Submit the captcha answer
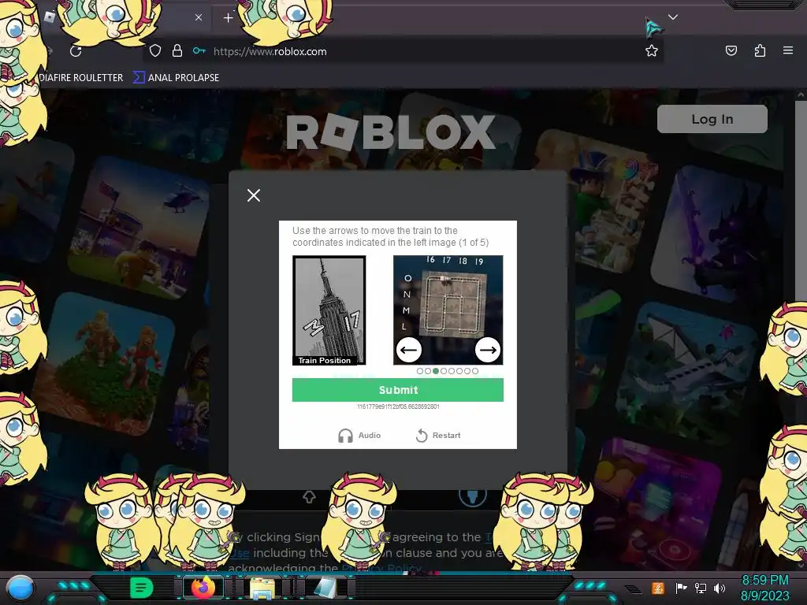The image size is (807, 605). 398,390
